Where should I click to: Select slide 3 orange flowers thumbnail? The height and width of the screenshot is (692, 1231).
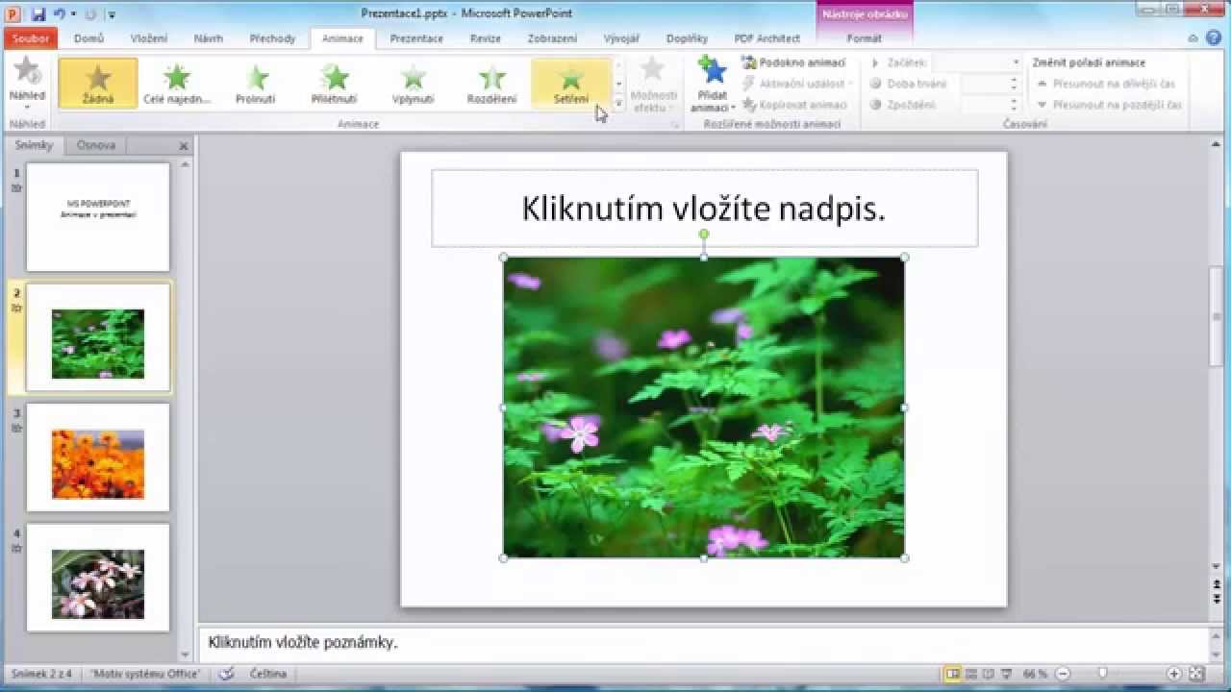[x=98, y=457]
